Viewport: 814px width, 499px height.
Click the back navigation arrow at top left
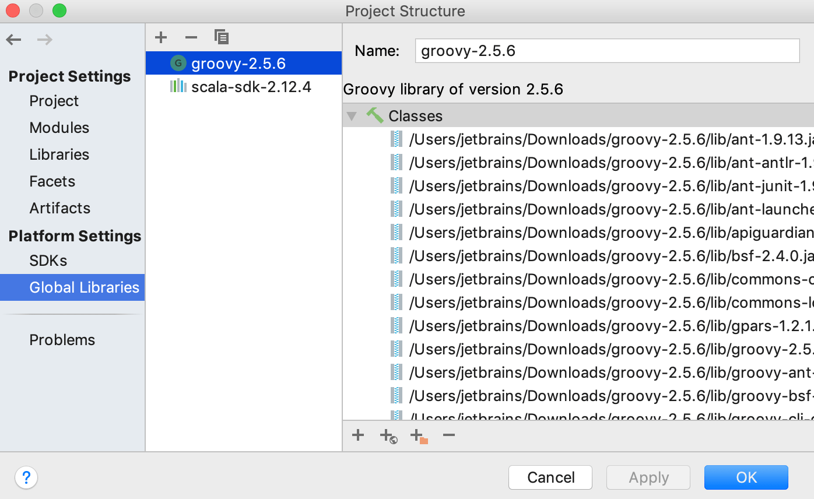(x=13, y=39)
